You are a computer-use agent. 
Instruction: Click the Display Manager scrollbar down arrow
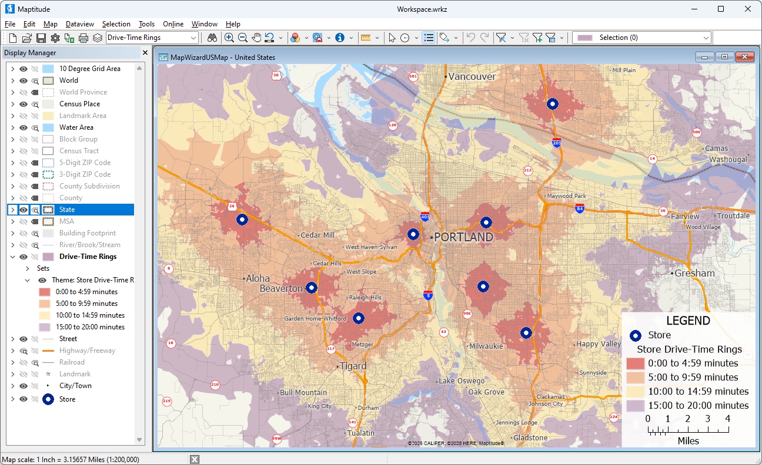(x=139, y=440)
